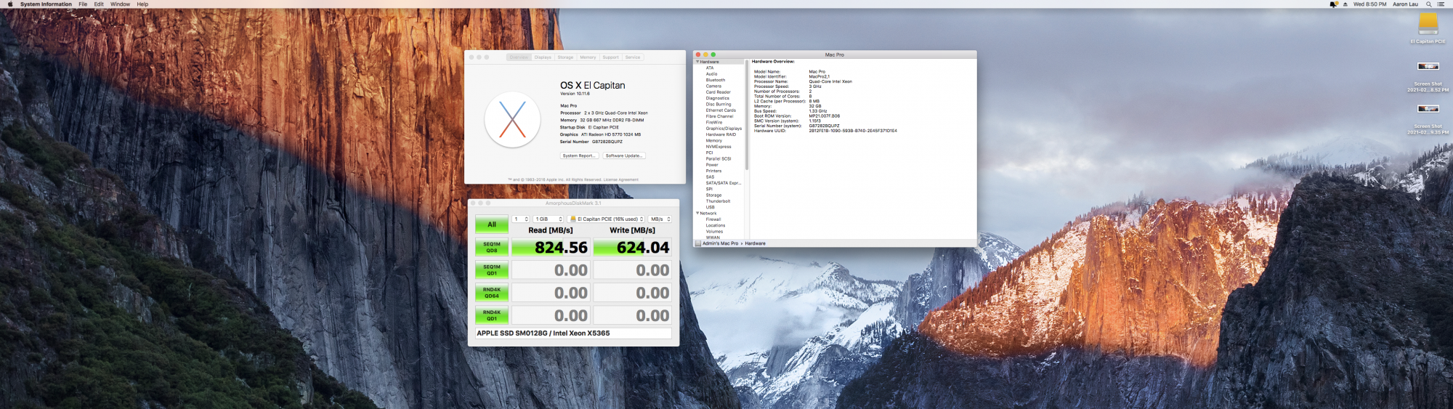Switch to the Storage tab in About window
The image size is (1453, 409).
[565, 57]
